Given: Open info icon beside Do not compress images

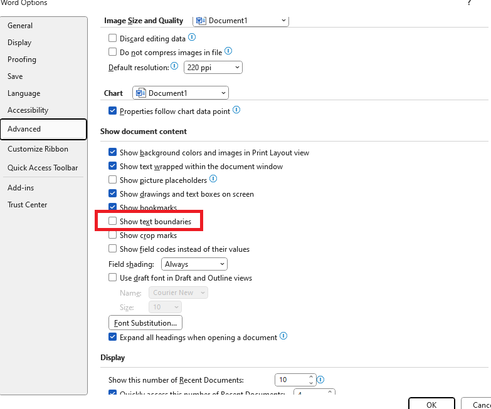Looking at the screenshot, I should 228,51.
